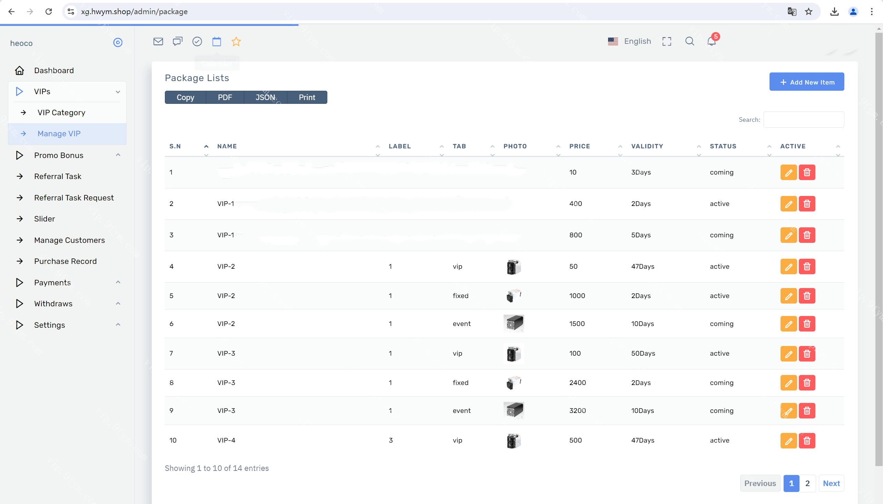Viewport: 883px width, 504px height.
Task: Sort table by Status column
Action: click(x=723, y=146)
